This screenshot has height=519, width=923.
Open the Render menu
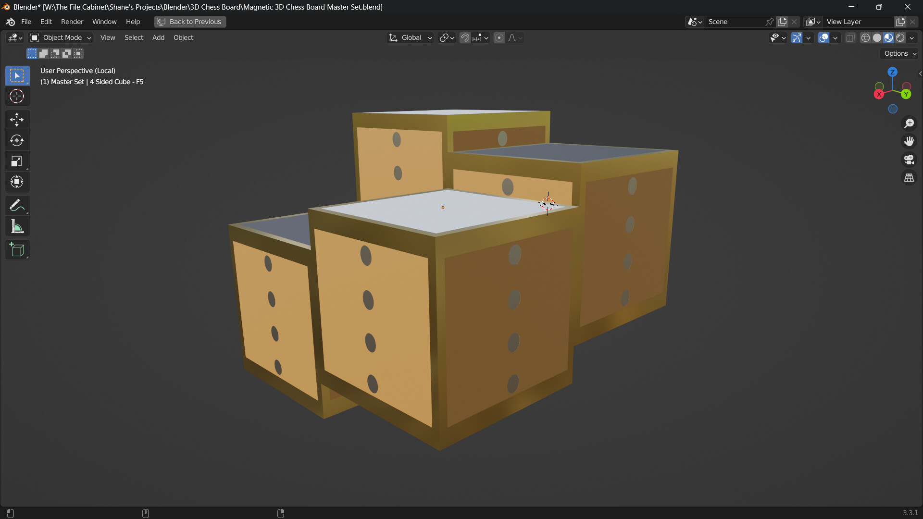coord(72,22)
